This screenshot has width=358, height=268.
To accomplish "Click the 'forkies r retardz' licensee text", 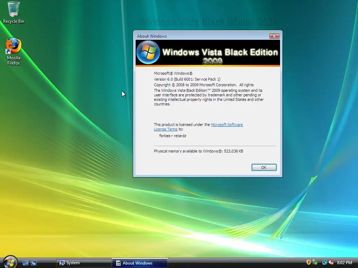I will click(173, 136).
